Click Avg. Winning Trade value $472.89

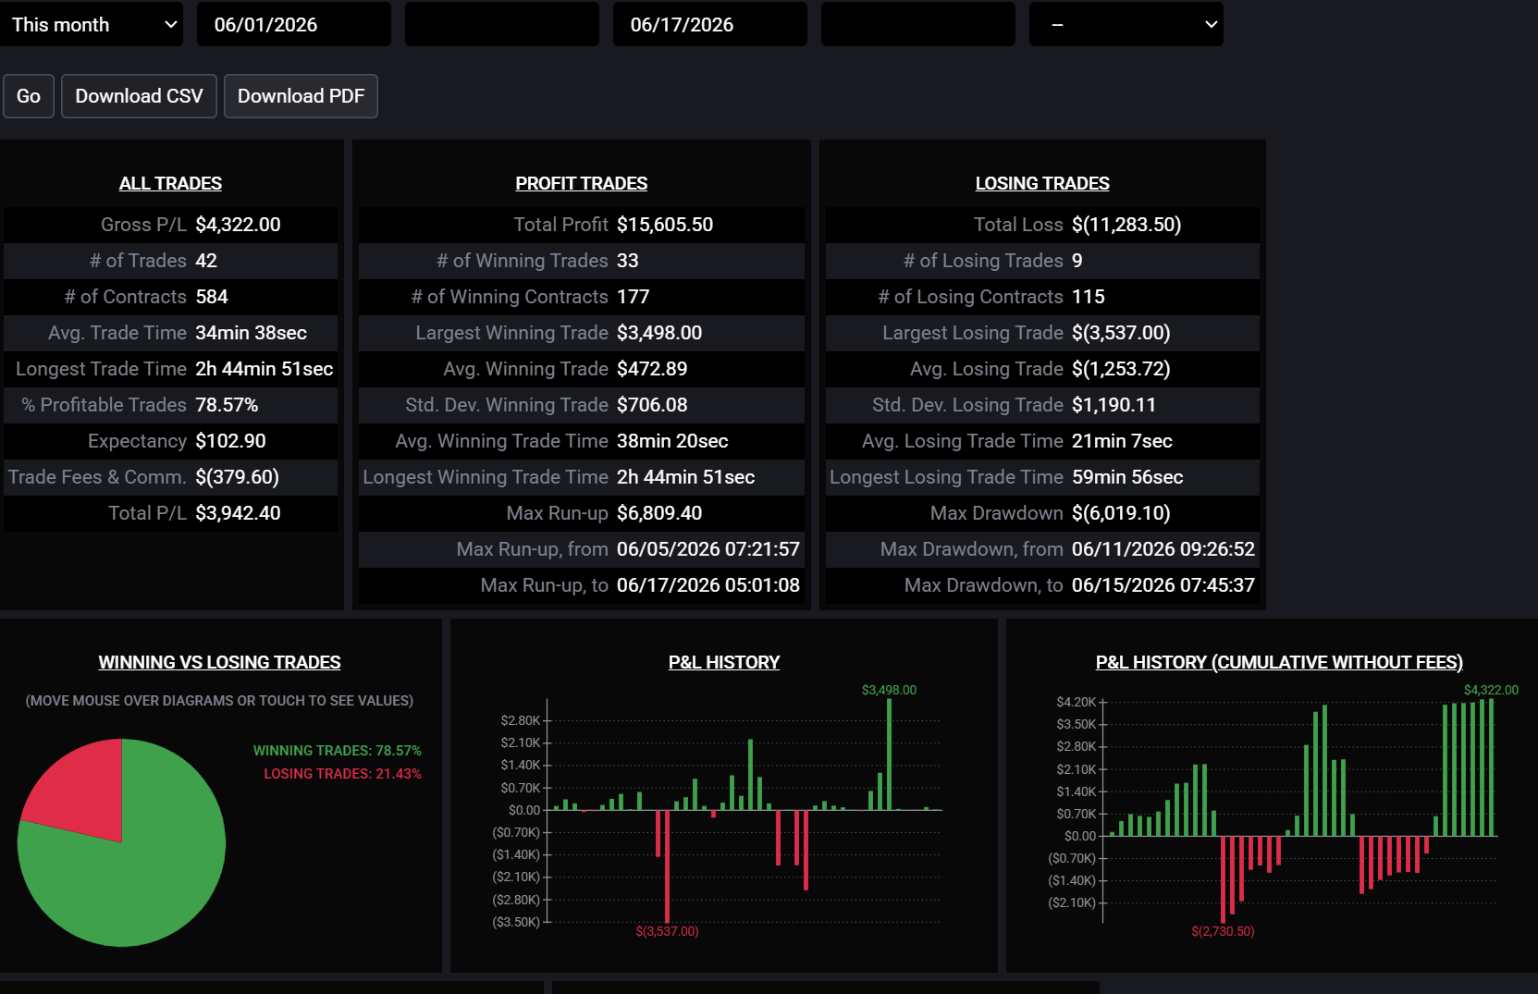(x=652, y=369)
